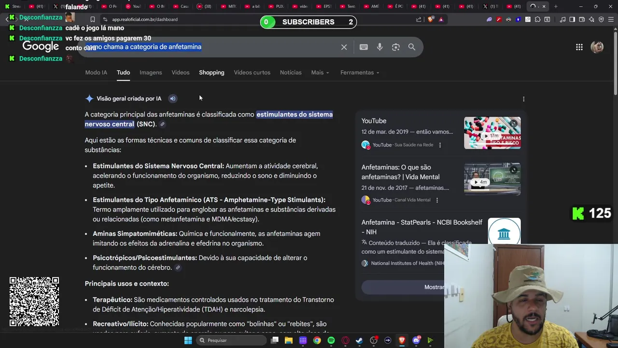
Task: Open options for first YouTube result
Action: point(440,145)
